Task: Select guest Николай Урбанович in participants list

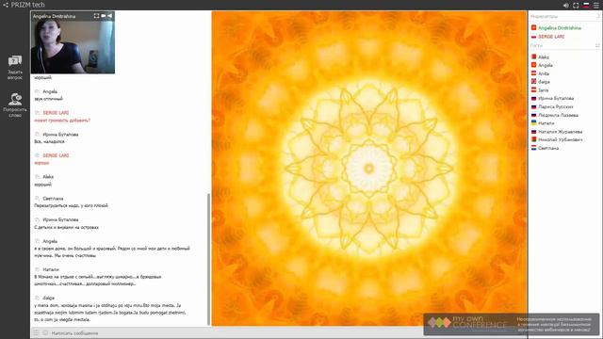Action: pos(560,140)
